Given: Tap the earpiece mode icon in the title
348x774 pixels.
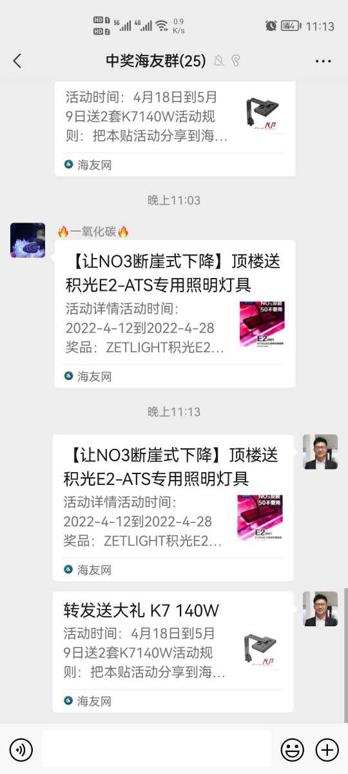Looking at the screenshot, I should pyautogui.click(x=236, y=61).
